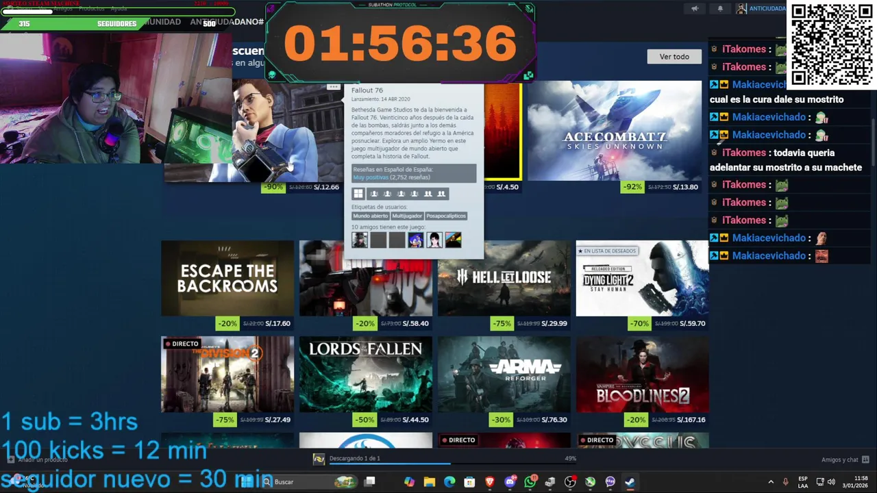Click the Windows platform icon in Fallout 76 tooltip

pyautogui.click(x=358, y=194)
